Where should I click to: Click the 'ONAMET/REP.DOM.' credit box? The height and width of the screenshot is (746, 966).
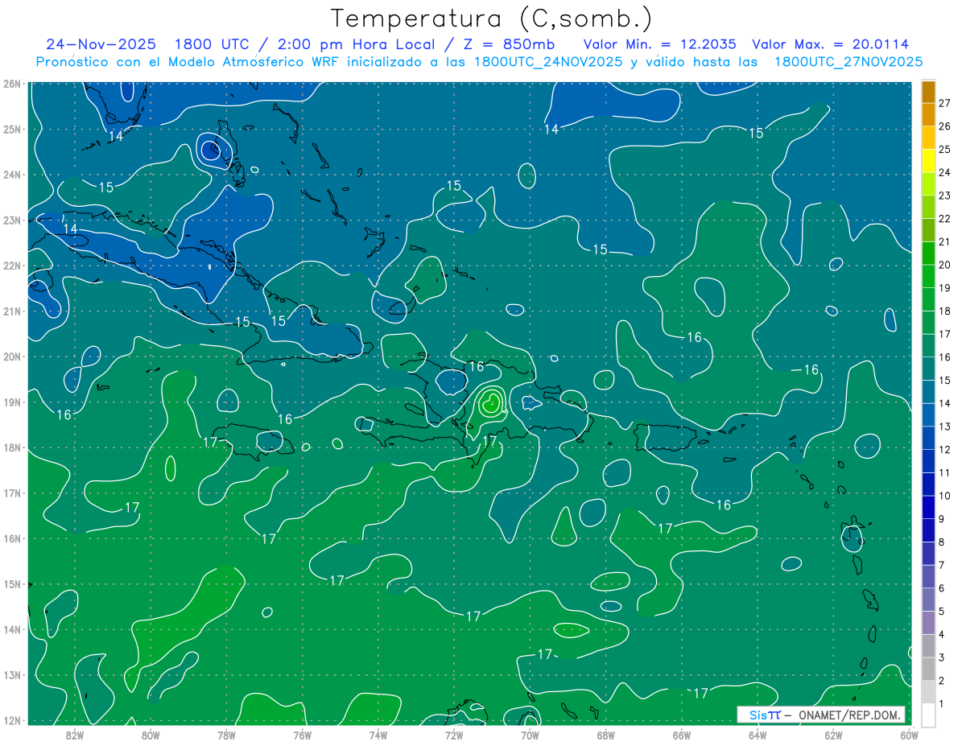821,715
